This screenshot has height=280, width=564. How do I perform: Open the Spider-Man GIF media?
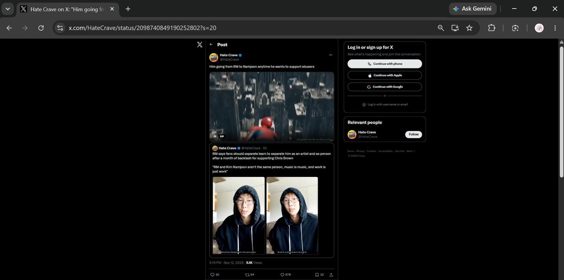[272, 106]
